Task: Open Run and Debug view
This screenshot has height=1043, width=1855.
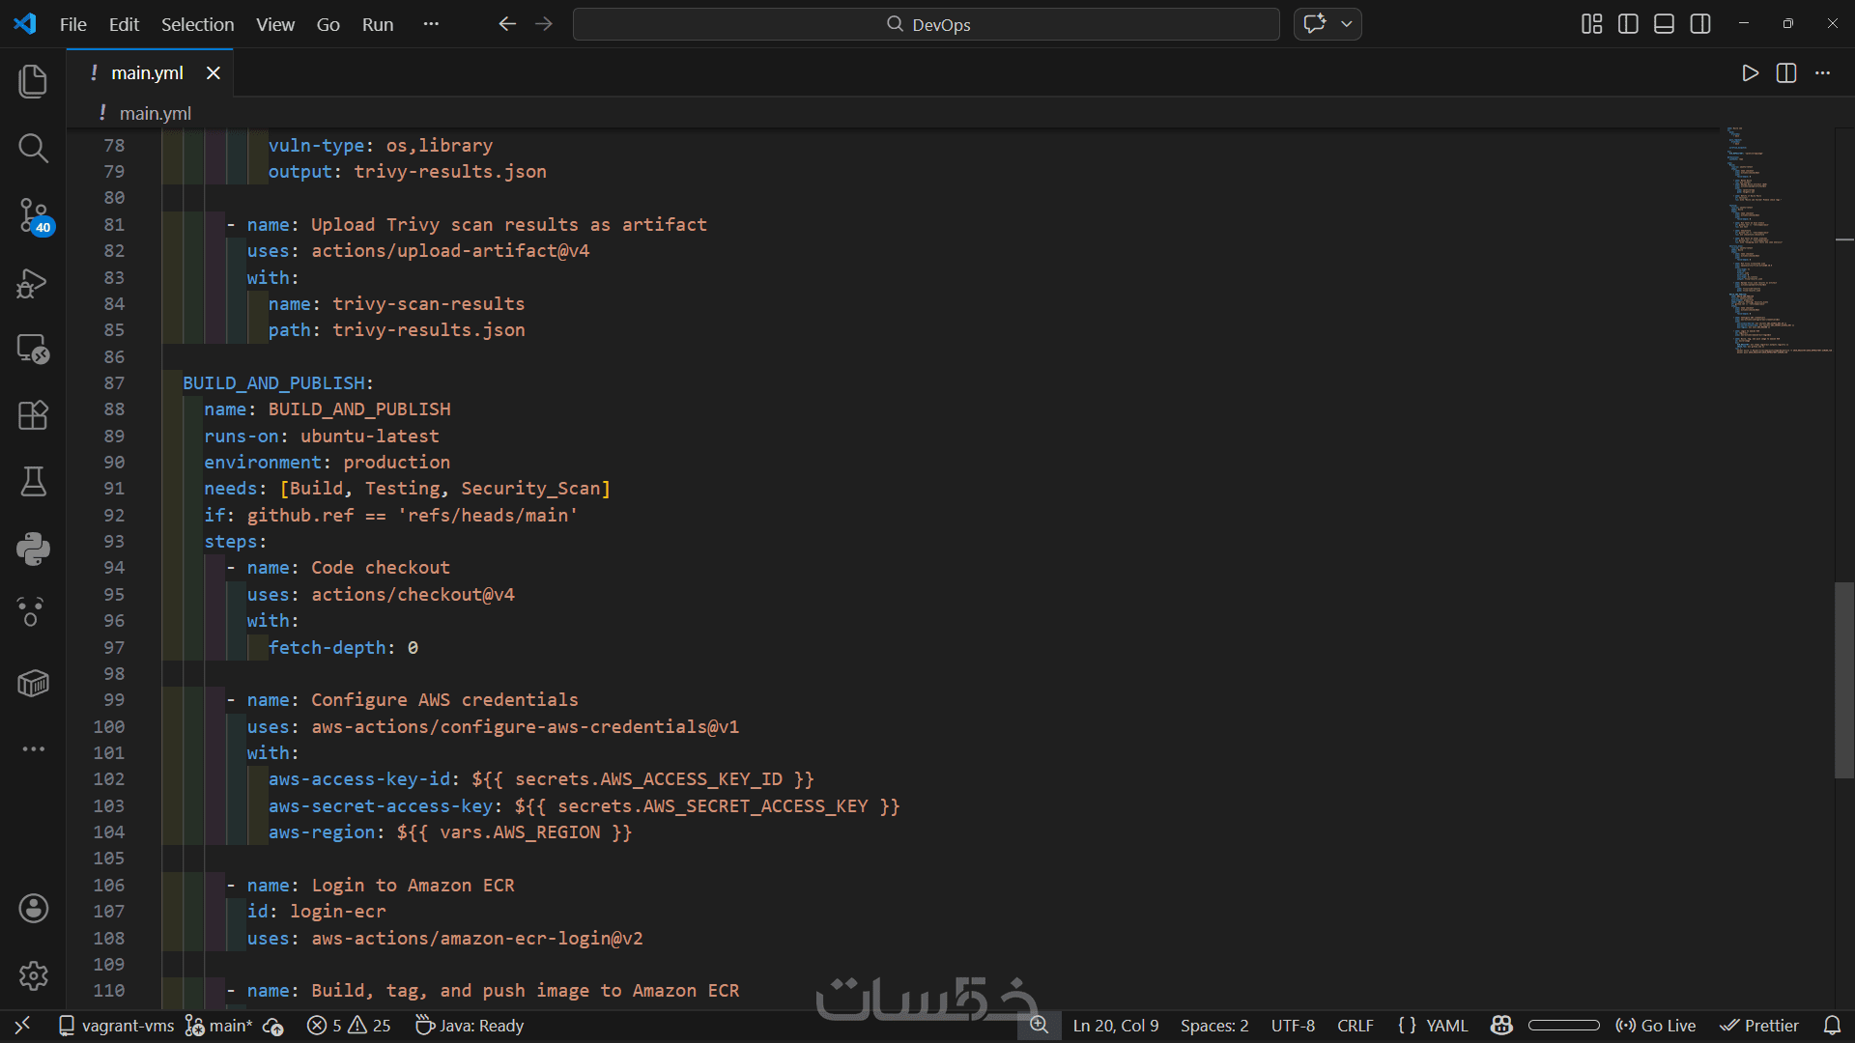Action: click(x=33, y=283)
